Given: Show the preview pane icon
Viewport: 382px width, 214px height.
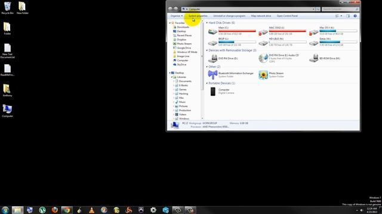Looking at the screenshot, I should coord(348,16).
